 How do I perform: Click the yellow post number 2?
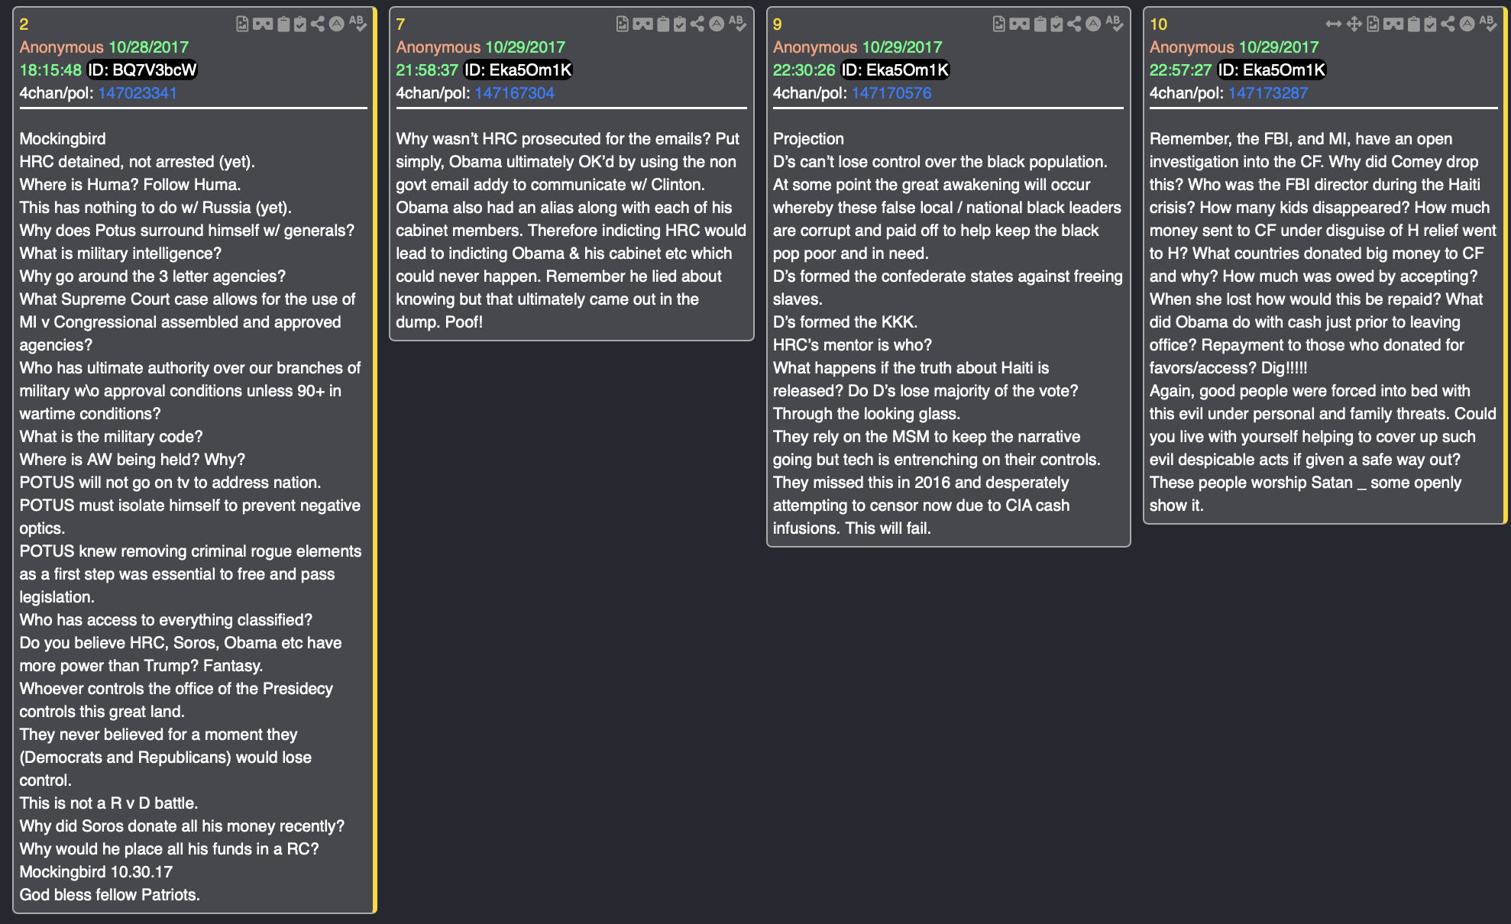click(24, 24)
